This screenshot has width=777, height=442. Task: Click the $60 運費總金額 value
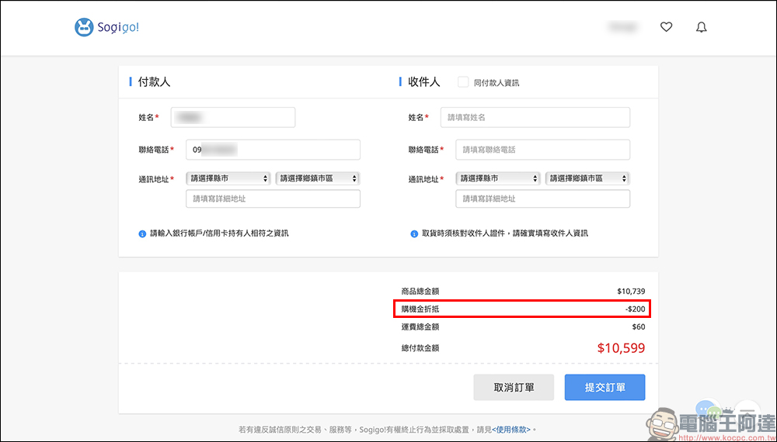(x=639, y=326)
